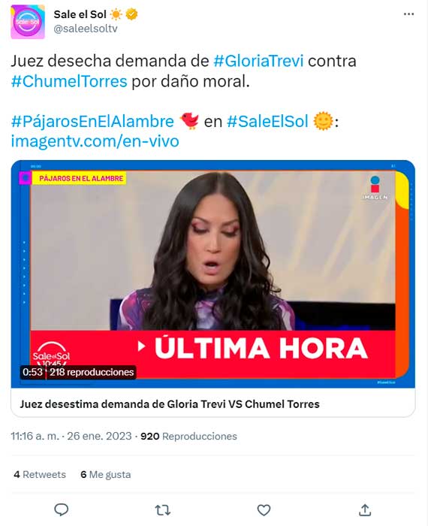Screen dimensions: 428x526
Task: Like the tweet with the heart icon
Action: point(264,510)
